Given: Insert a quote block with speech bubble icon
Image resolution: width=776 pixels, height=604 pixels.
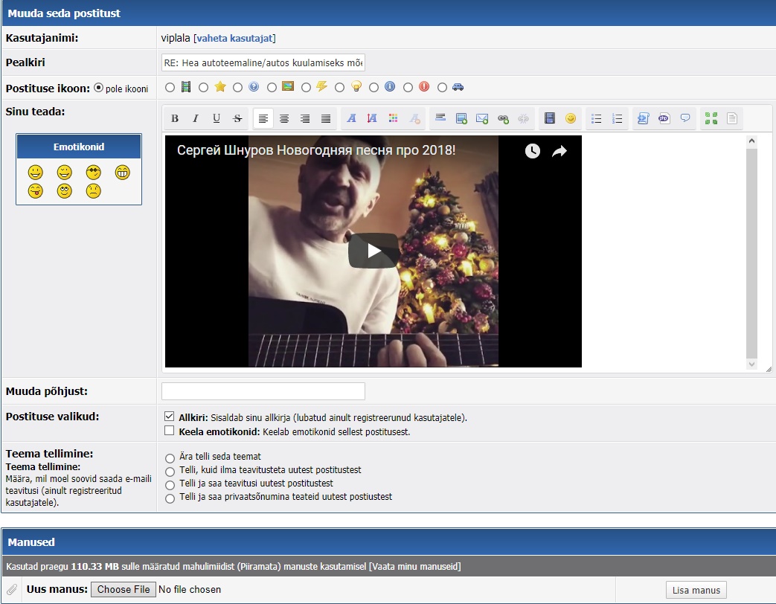Looking at the screenshot, I should [685, 118].
